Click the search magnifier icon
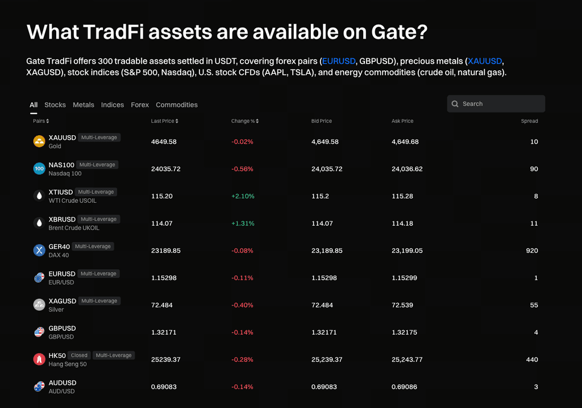This screenshot has width=582, height=408. tap(455, 104)
